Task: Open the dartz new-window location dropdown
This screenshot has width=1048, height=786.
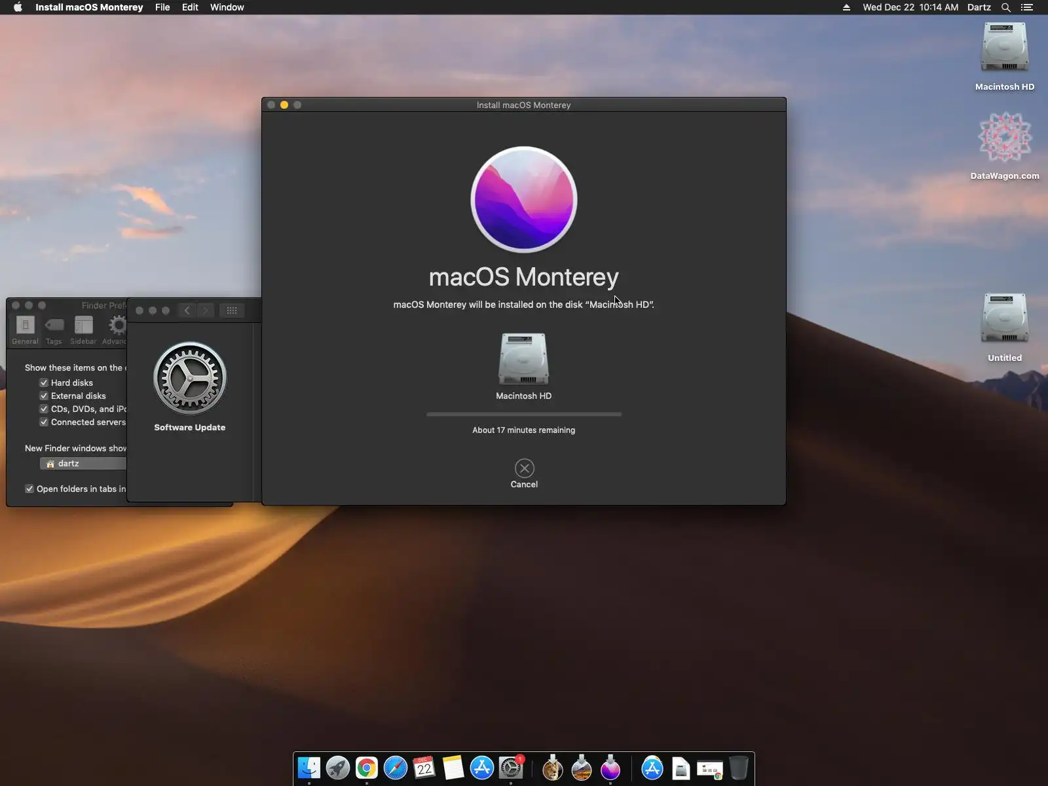Action: [83, 463]
